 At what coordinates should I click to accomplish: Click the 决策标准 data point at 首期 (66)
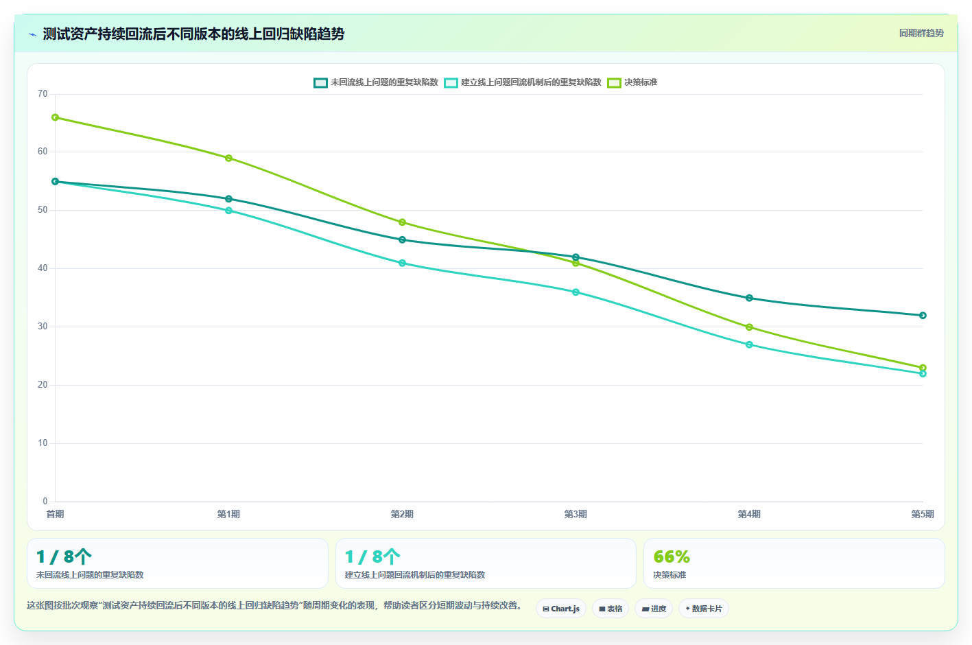tap(56, 117)
